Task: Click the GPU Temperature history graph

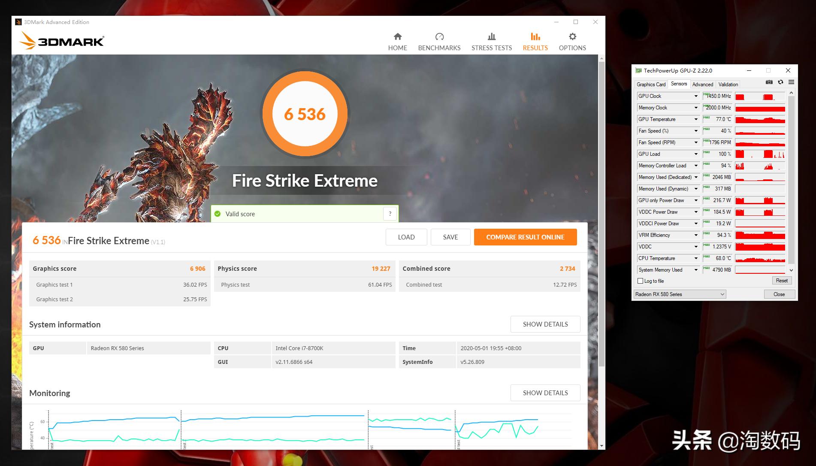Action: point(760,119)
